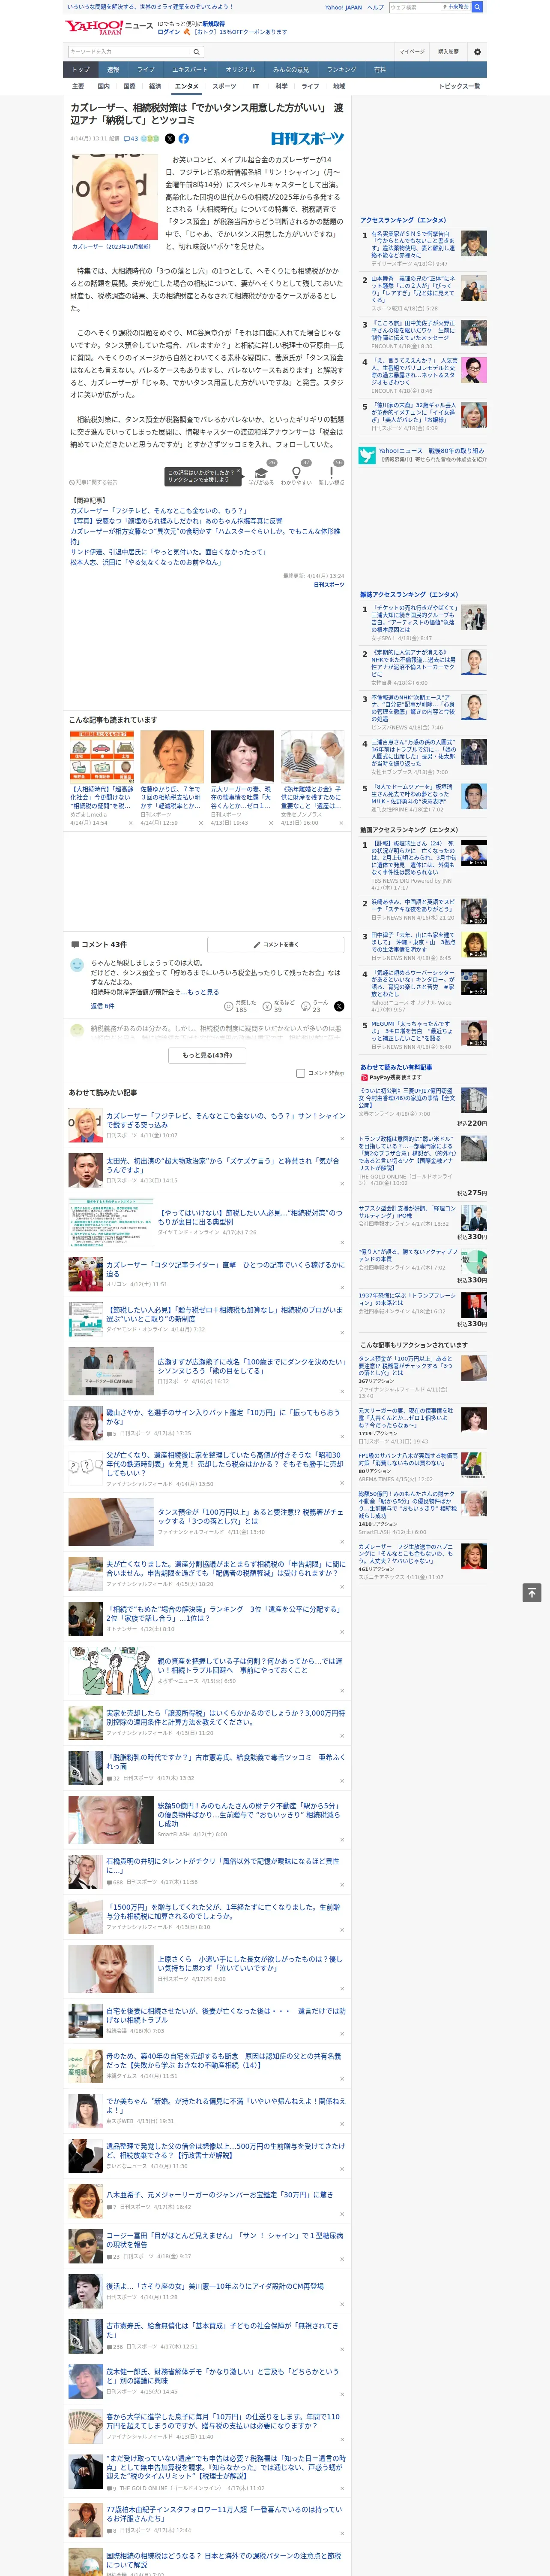The image size is (550, 2576).
Task: Click the blue web search button at top
Action: click(x=477, y=7)
